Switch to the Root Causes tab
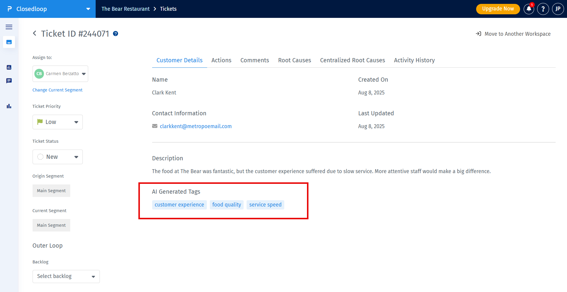This screenshot has height=292, width=567. 294,60
